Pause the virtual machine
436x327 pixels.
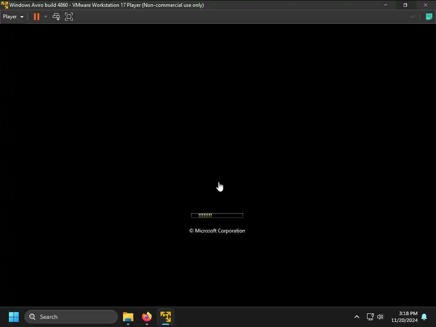pyautogui.click(x=37, y=17)
